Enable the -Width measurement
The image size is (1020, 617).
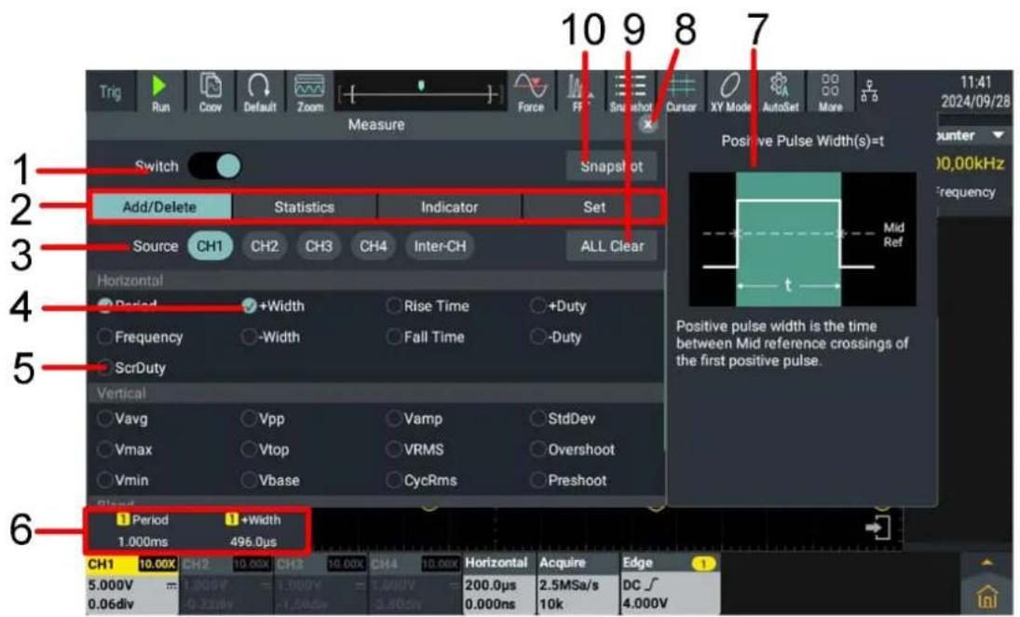tap(249, 336)
